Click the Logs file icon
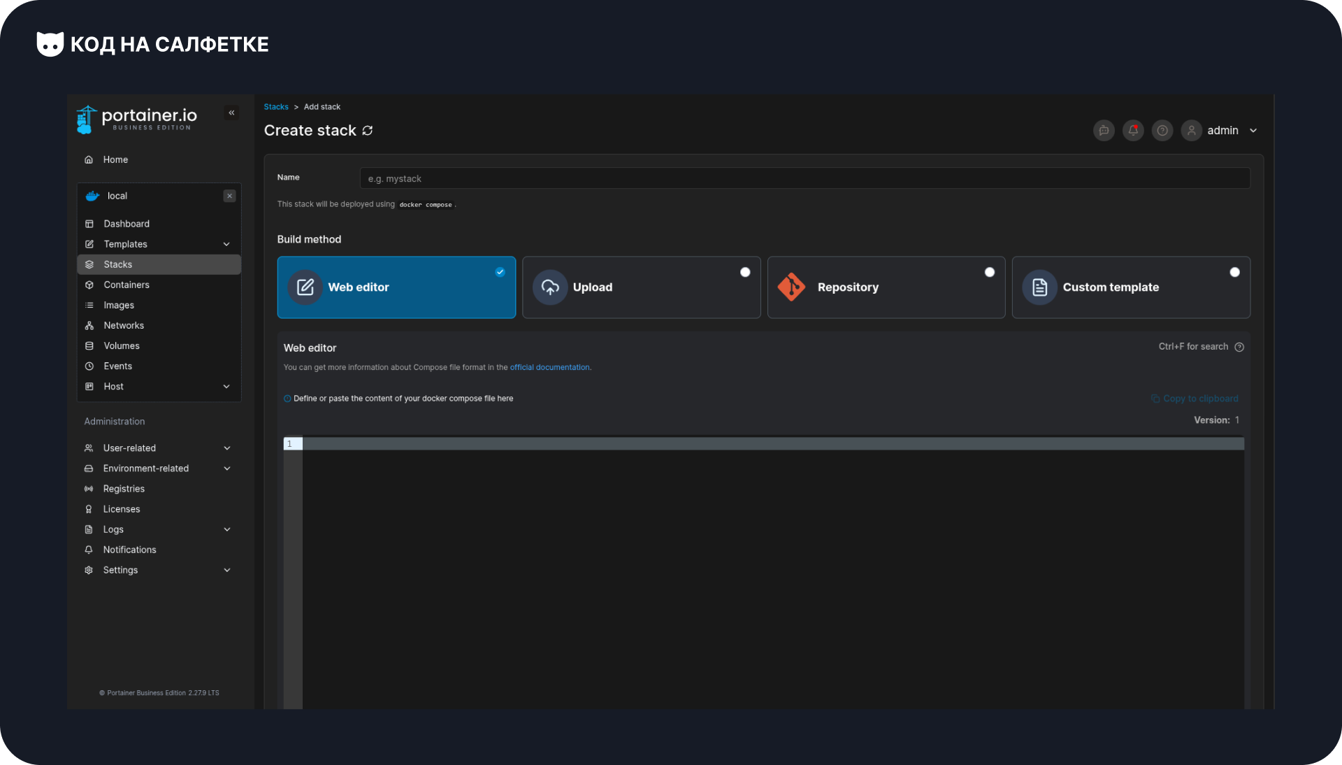Image resolution: width=1342 pixels, height=765 pixels. (89, 529)
